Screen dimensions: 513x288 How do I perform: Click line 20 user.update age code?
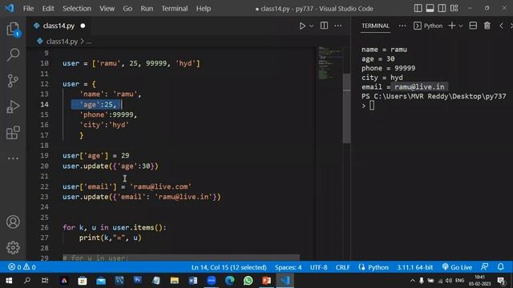(111, 166)
